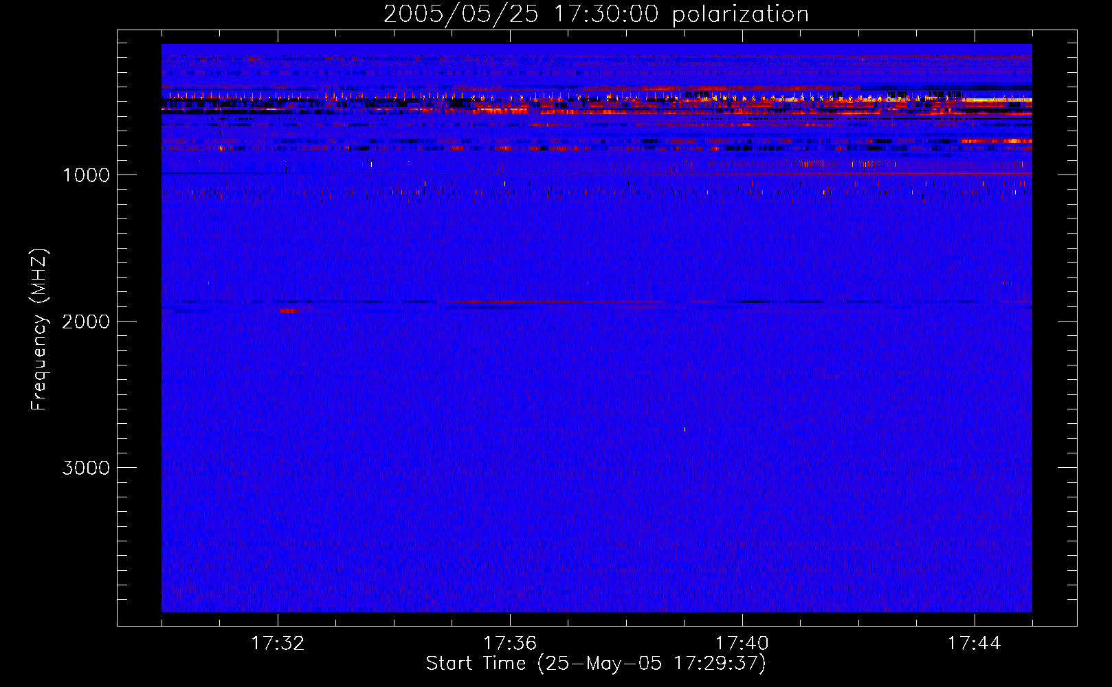Click the 17:36 time tick label

[510, 644]
